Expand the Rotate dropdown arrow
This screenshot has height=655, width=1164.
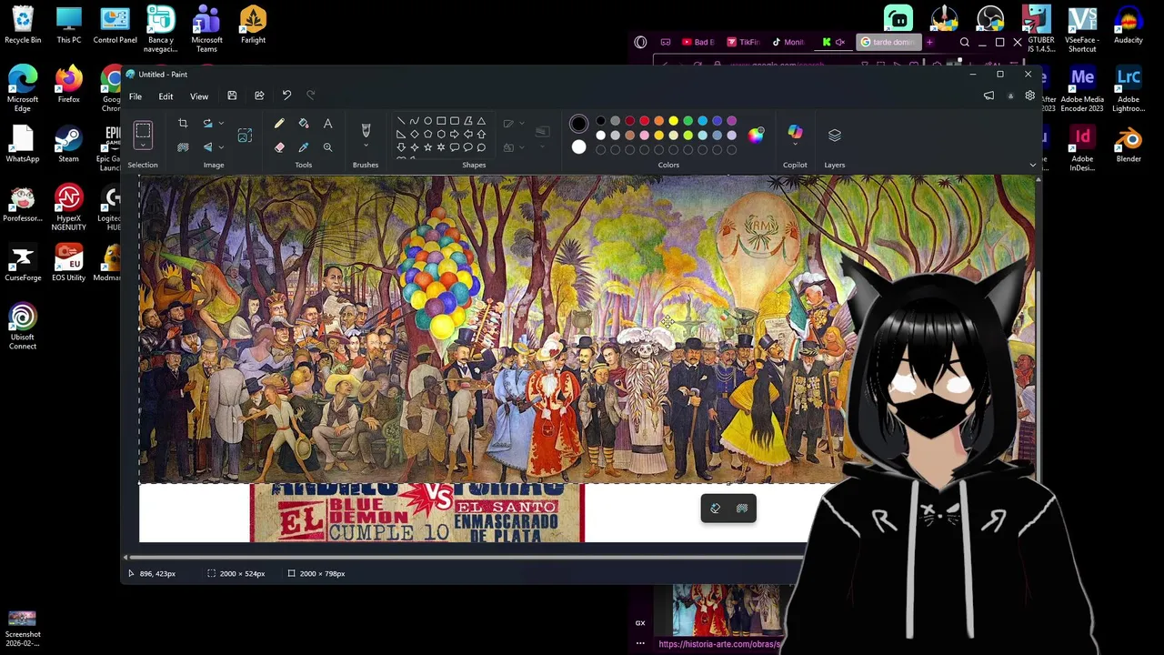point(221,124)
